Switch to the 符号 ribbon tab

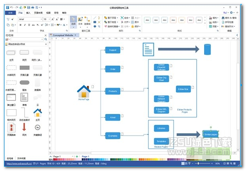point(56,13)
